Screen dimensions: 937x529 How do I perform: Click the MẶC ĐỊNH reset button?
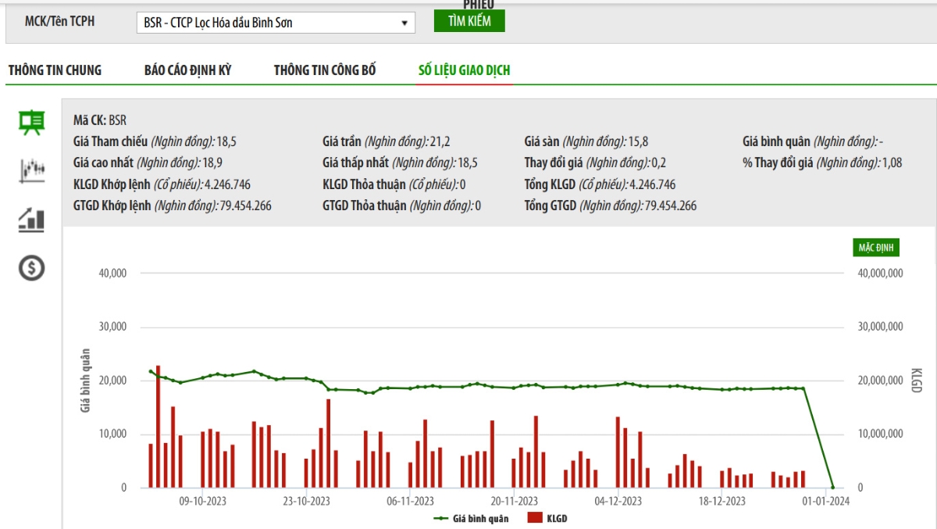click(876, 248)
